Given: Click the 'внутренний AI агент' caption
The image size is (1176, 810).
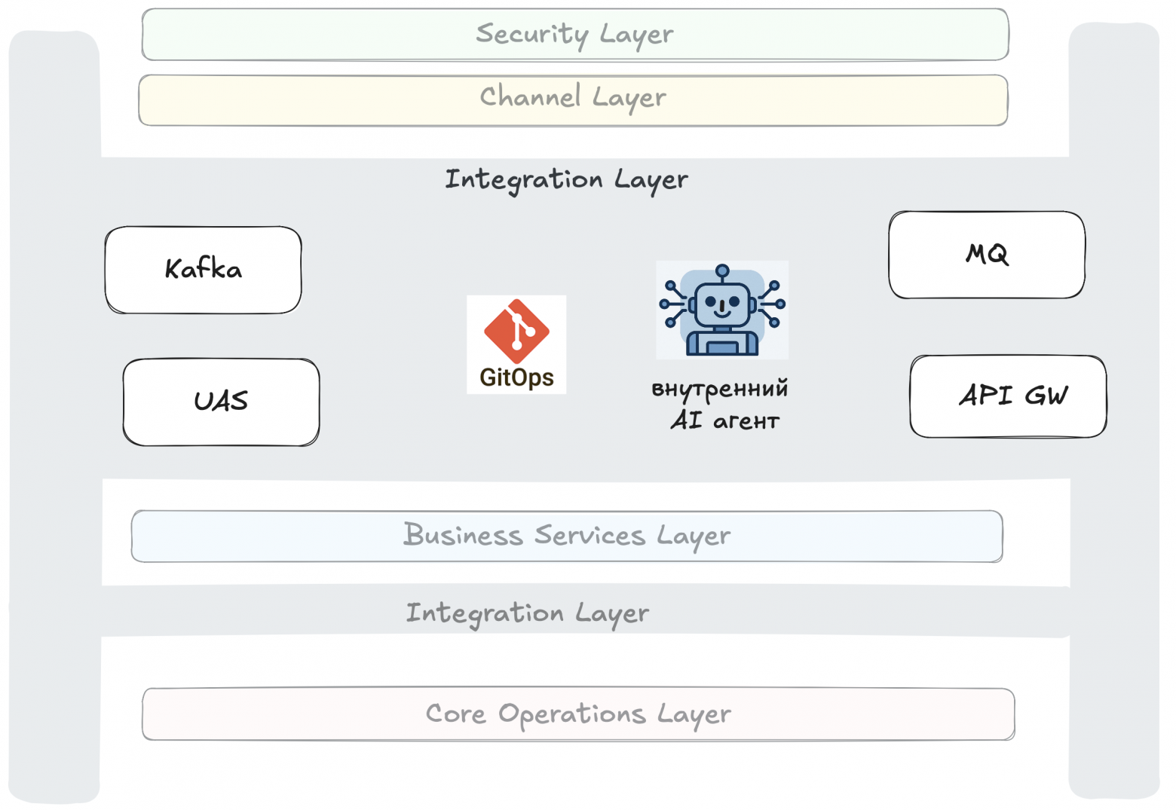Looking at the screenshot, I should (721, 405).
